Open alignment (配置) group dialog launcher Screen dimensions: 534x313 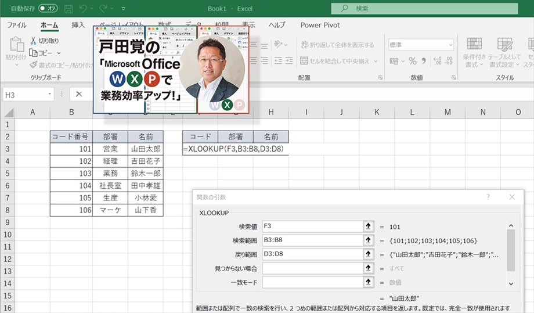tap(380, 78)
